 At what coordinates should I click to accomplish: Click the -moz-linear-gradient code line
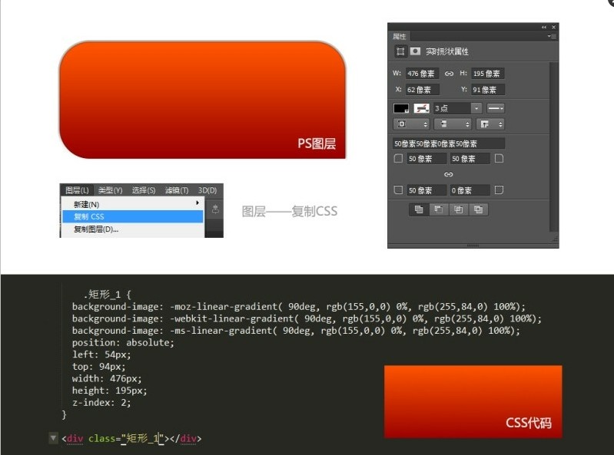tap(298, 306)
